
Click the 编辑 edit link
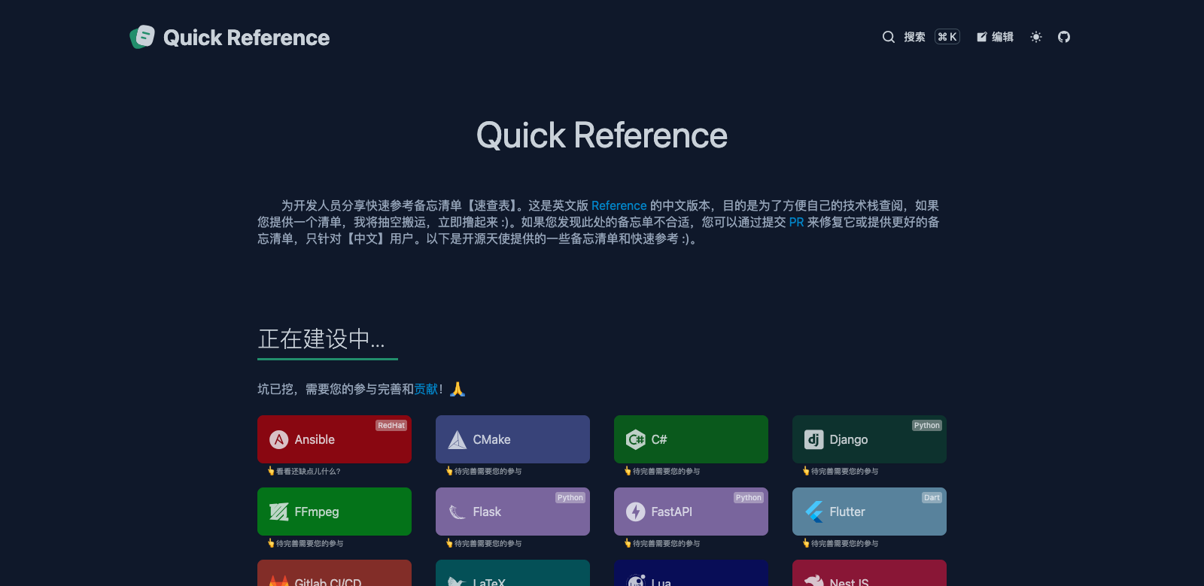(x=995, y=37)
